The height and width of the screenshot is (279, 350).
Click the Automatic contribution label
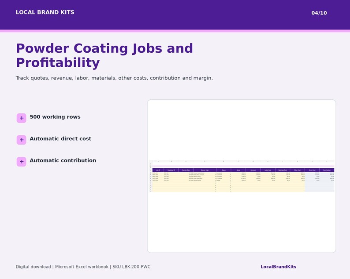pos(63,160)
